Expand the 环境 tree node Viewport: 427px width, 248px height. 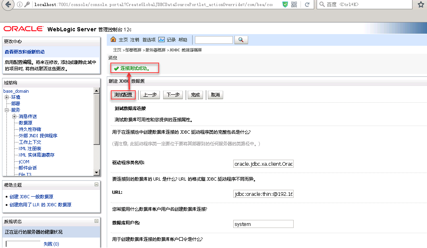tap(7, 97)
